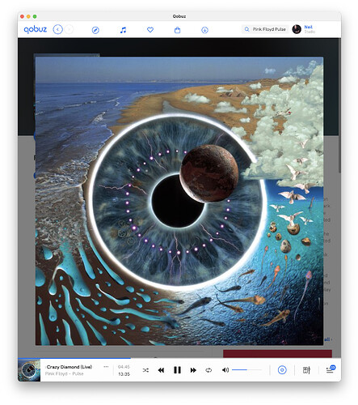This screenshot has width=358, height=405.
Task: Click the Pink Floyd - Pulse artist link
Action: [x=64, y=373]
